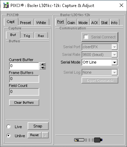Viewport: 127px width, 147px height.
Task: Open the AOI tab
Action: (94, 23)
